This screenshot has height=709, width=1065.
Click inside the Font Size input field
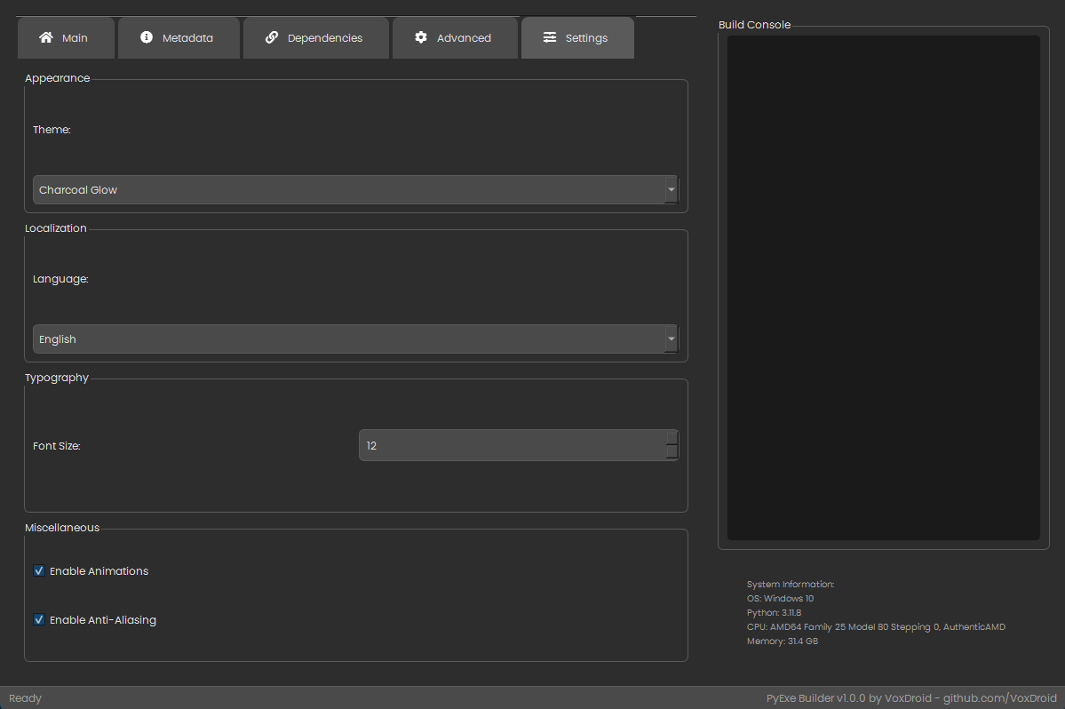(x=506, y=445)
